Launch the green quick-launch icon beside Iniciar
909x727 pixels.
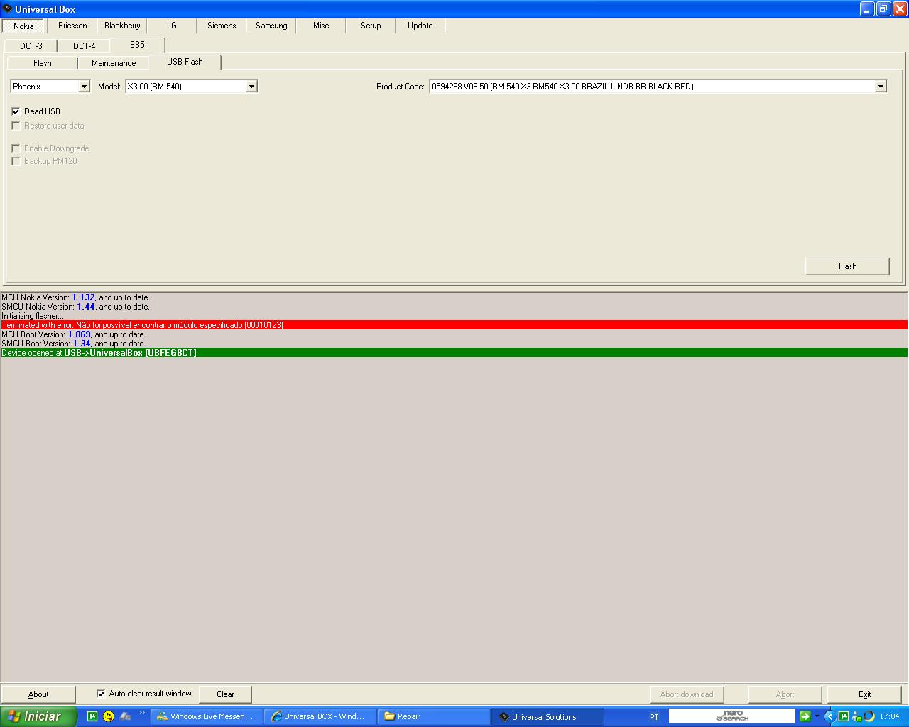pos(92,716)
